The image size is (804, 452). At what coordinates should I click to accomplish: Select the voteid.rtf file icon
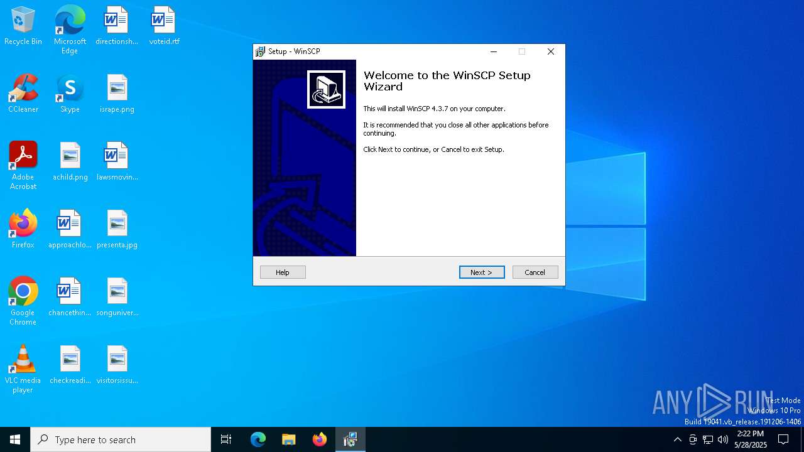tap(164, 26)
